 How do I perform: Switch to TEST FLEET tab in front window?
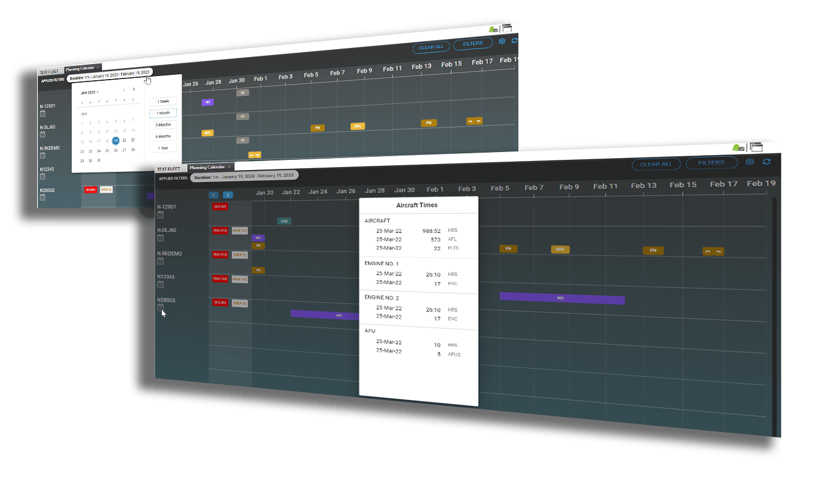click(169, 169)
